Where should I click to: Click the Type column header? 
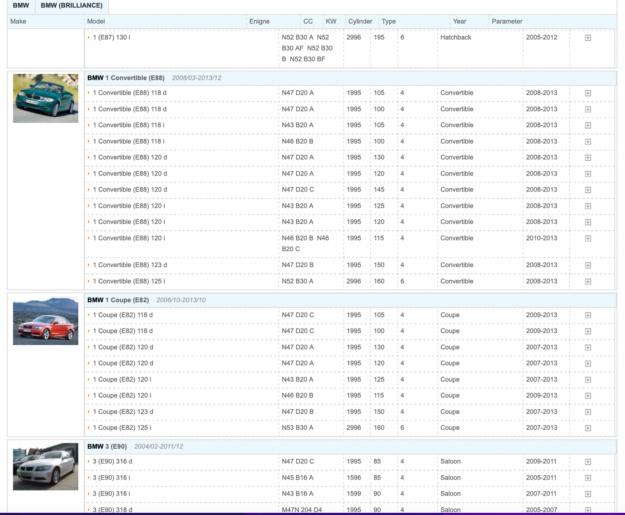pyautogui.click(x=389, y=21)
